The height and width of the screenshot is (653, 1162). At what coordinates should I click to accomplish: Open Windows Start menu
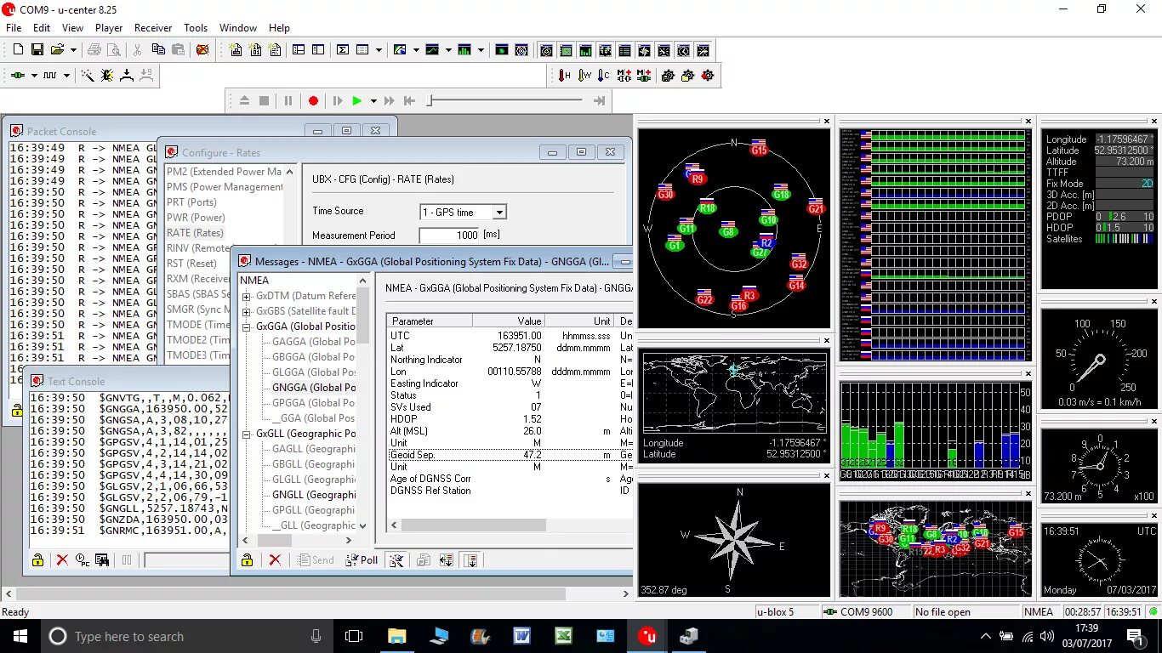click(19, 636)
